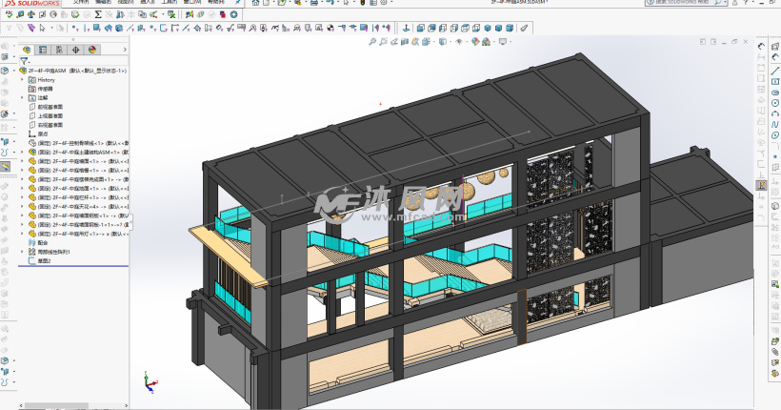Viewport: 781px width, 410px height.
Task: Open the DisplayManager color-ball tab
Action: coord(92,50)
